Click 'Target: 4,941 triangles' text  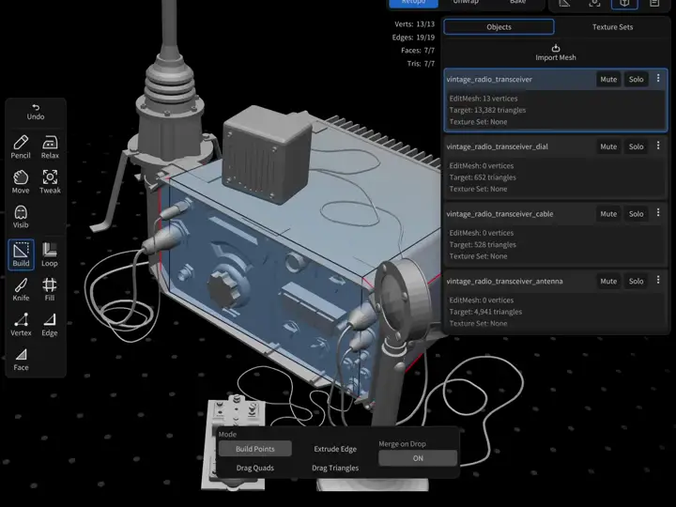click(x=485, y=312)
